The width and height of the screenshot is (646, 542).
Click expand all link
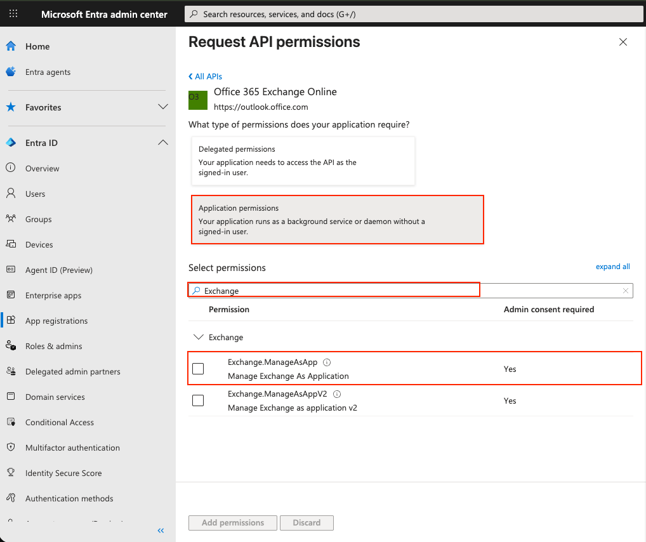612,267
